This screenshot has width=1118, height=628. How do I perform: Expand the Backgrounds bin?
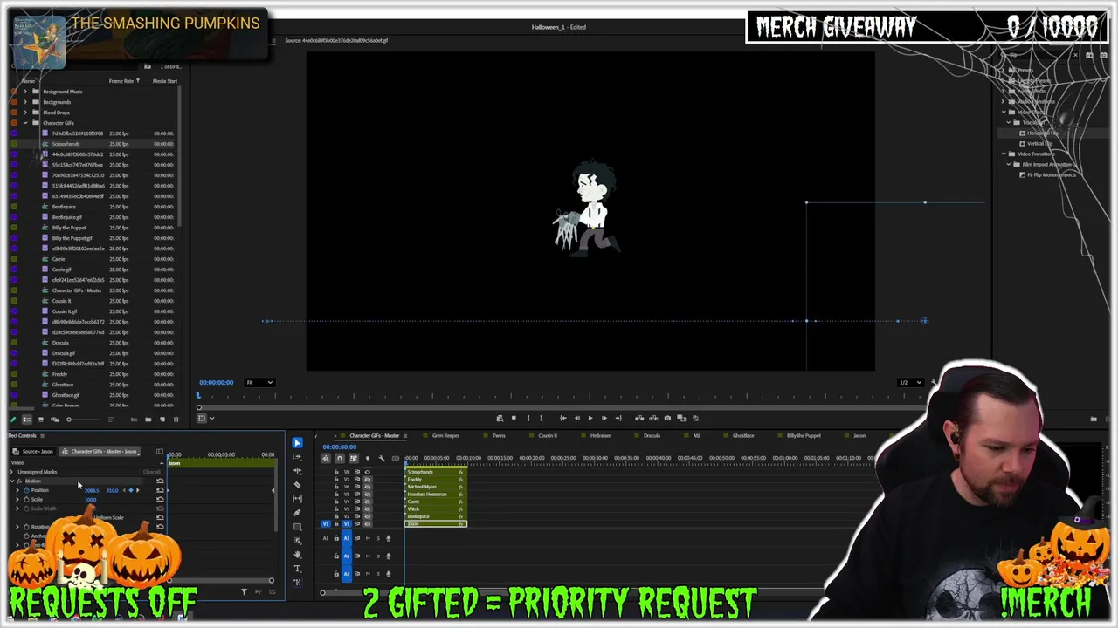pos(25,102)
